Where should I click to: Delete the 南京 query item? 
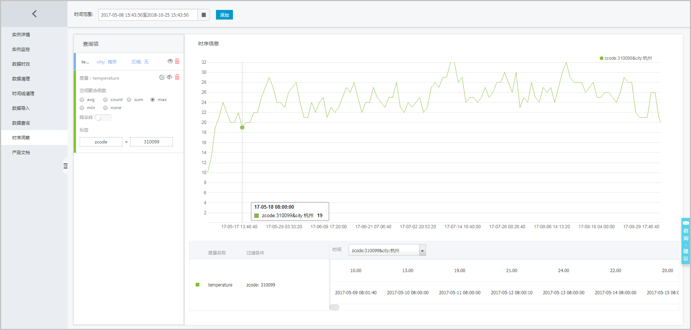(177, 61)
